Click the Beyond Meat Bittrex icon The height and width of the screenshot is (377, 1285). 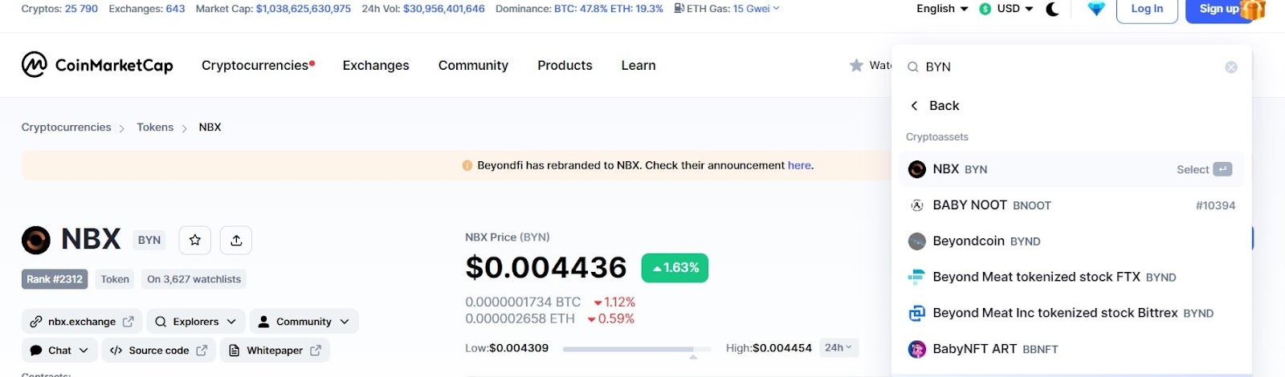[x=917, y=314]
